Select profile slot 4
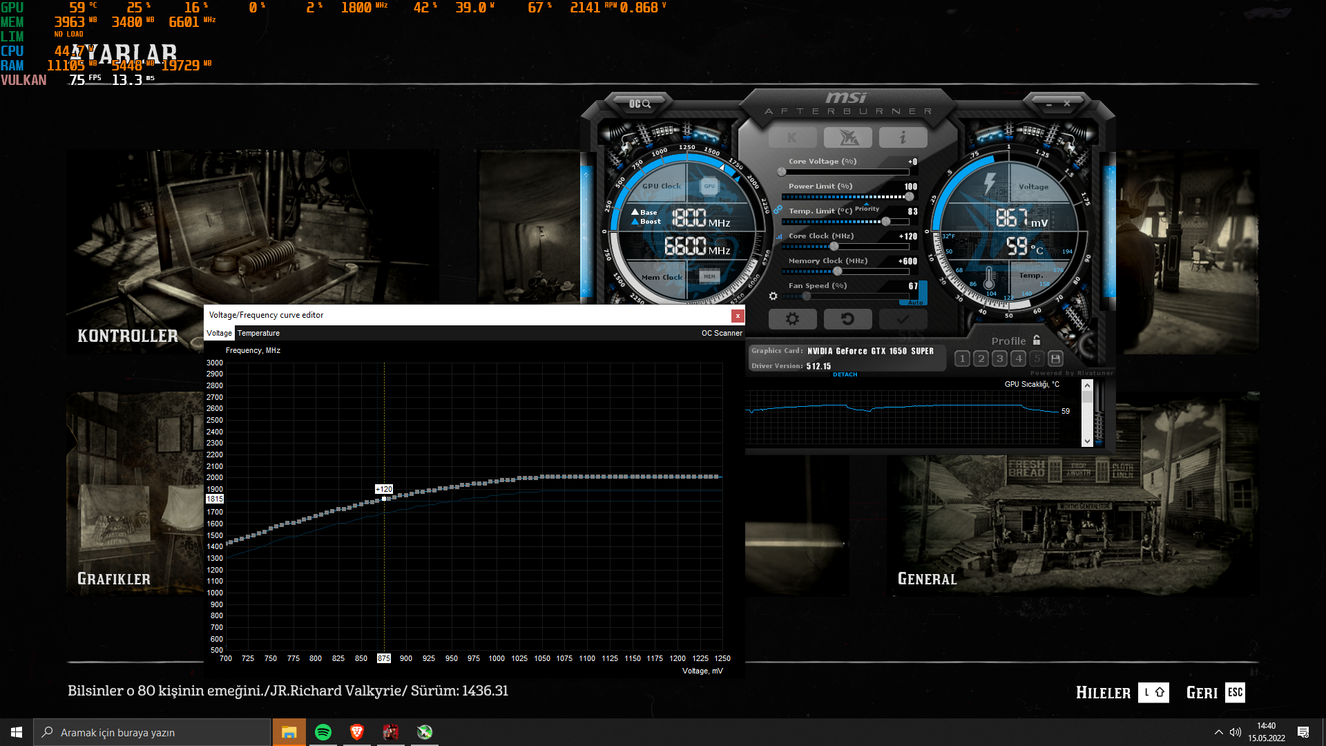1326x746 pixels. pyautogui.click(x=1018, y=358)
